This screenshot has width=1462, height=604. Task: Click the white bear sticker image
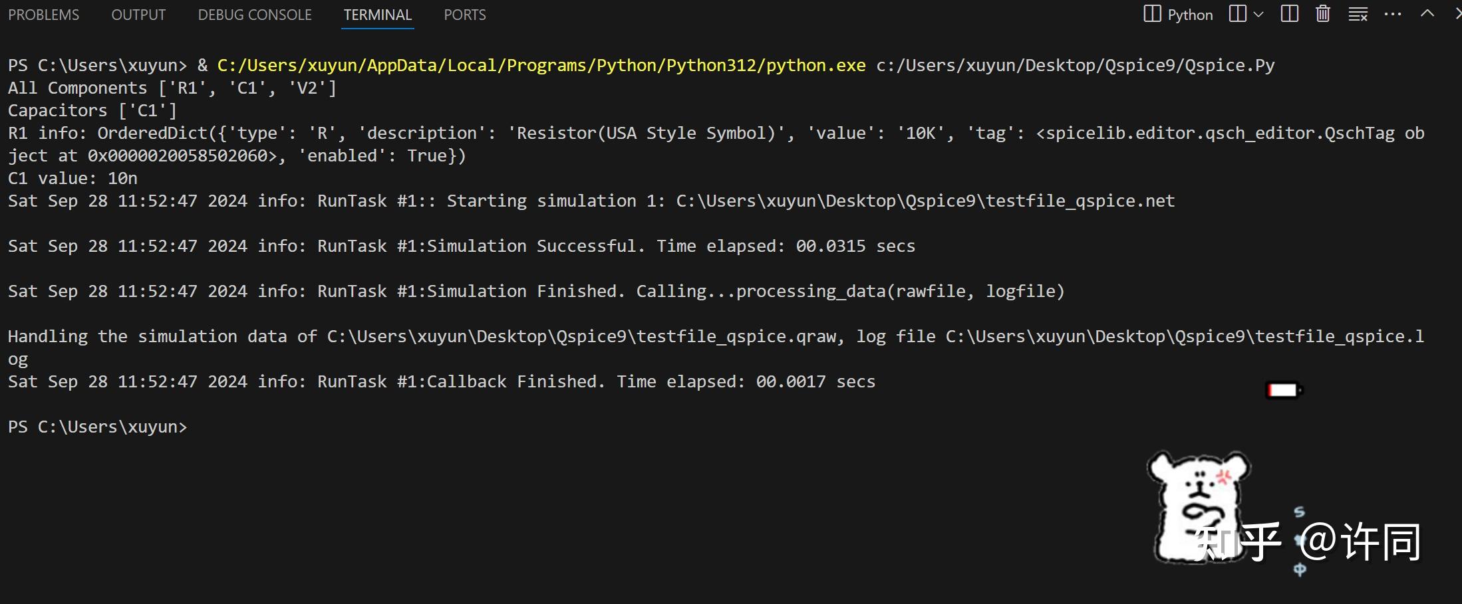1197,505
